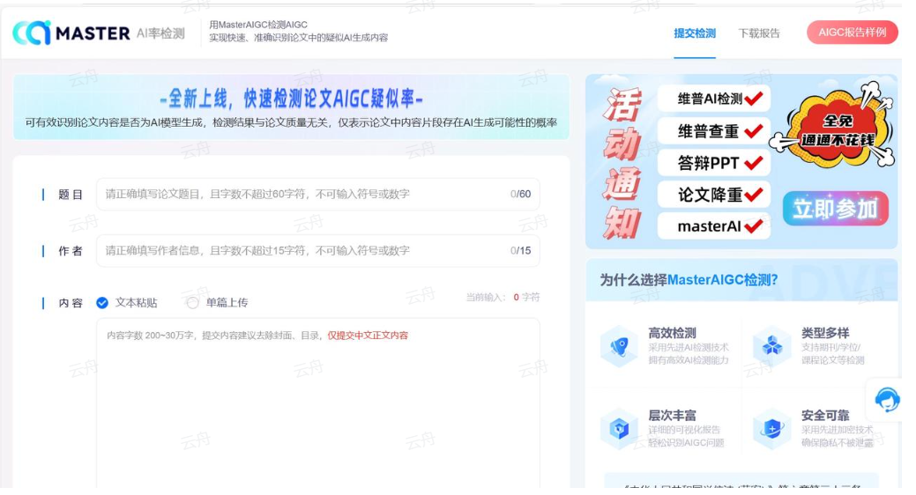Click the 0/15 author character counter
The height and width of the screenshot is (495, 916).
[x=520, y=250]
